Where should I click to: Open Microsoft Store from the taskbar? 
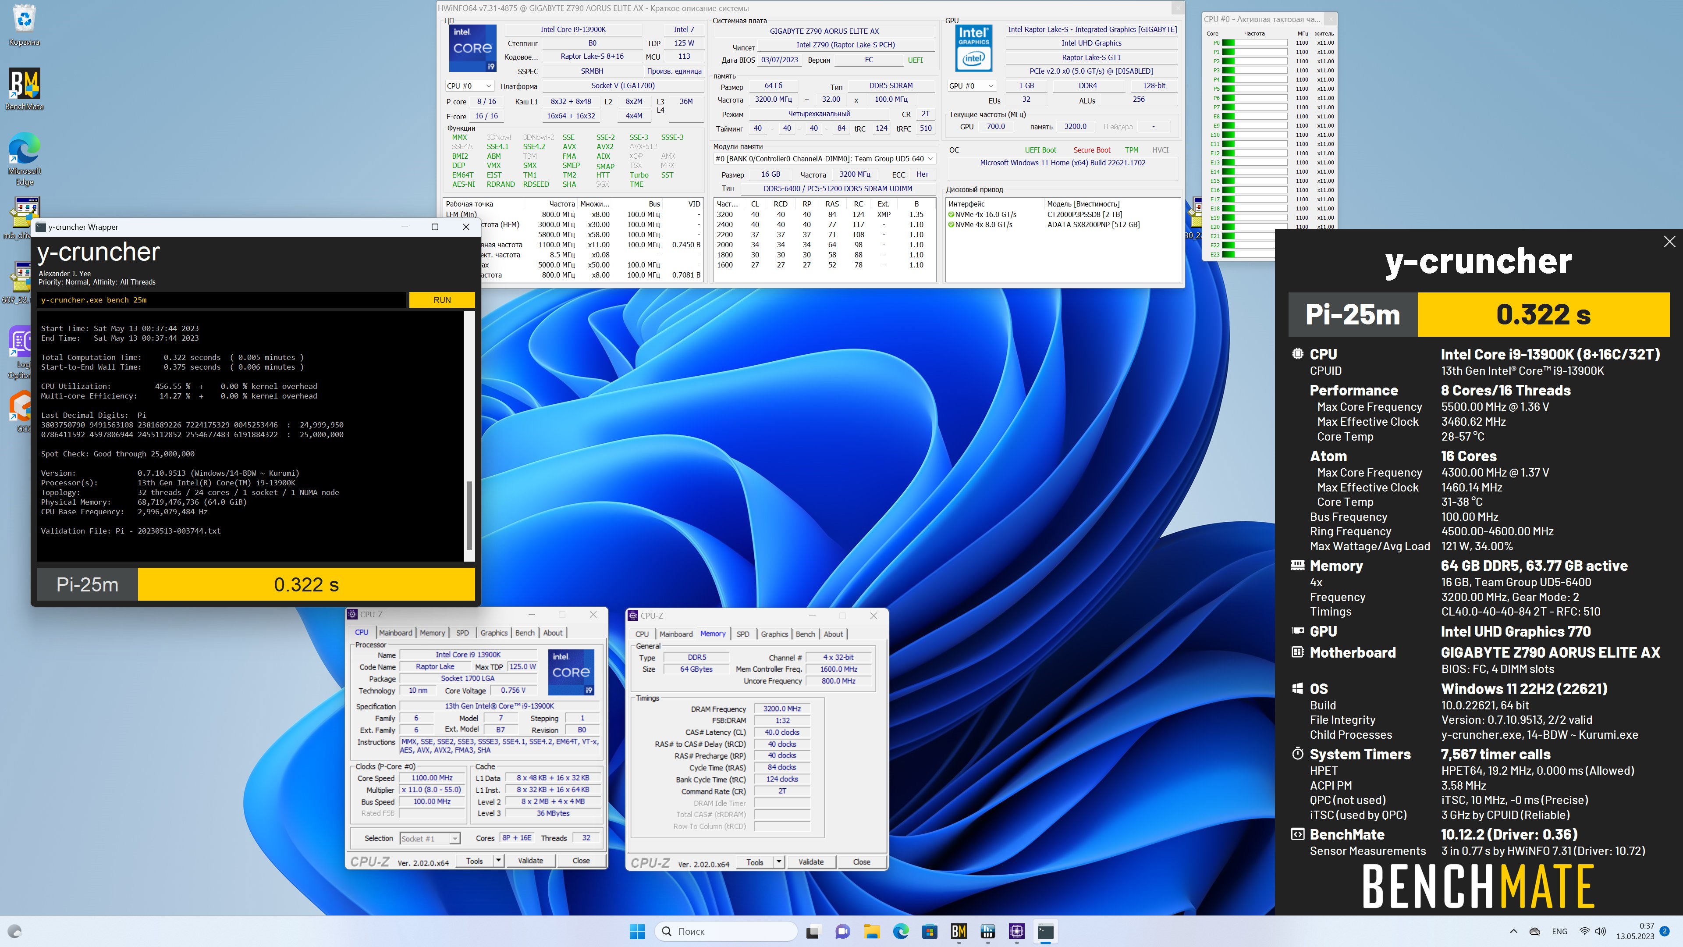(x=930, y=931)
